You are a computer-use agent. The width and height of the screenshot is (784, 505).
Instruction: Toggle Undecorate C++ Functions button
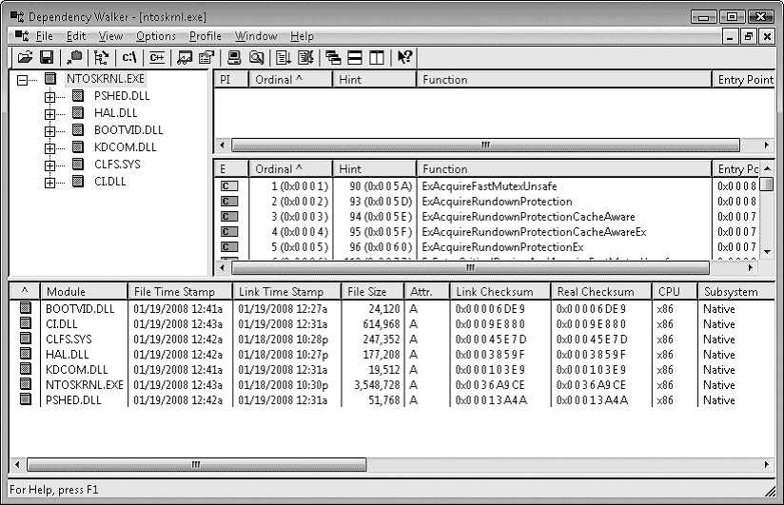coord(155,58)
